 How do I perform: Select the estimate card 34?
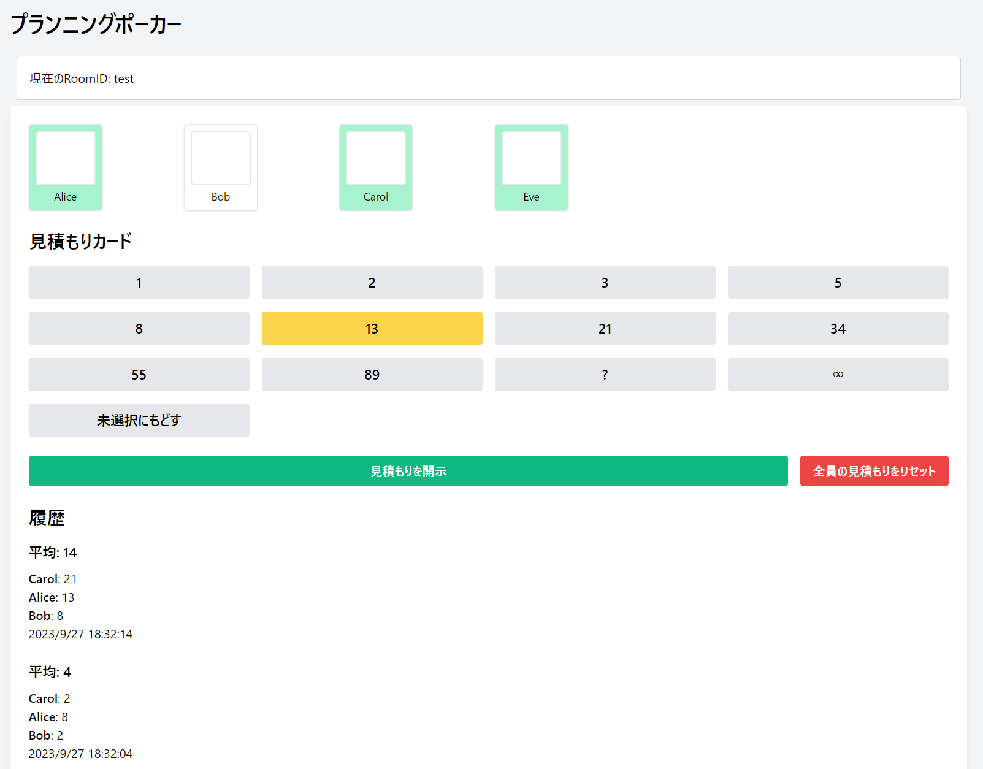point(838,328)
